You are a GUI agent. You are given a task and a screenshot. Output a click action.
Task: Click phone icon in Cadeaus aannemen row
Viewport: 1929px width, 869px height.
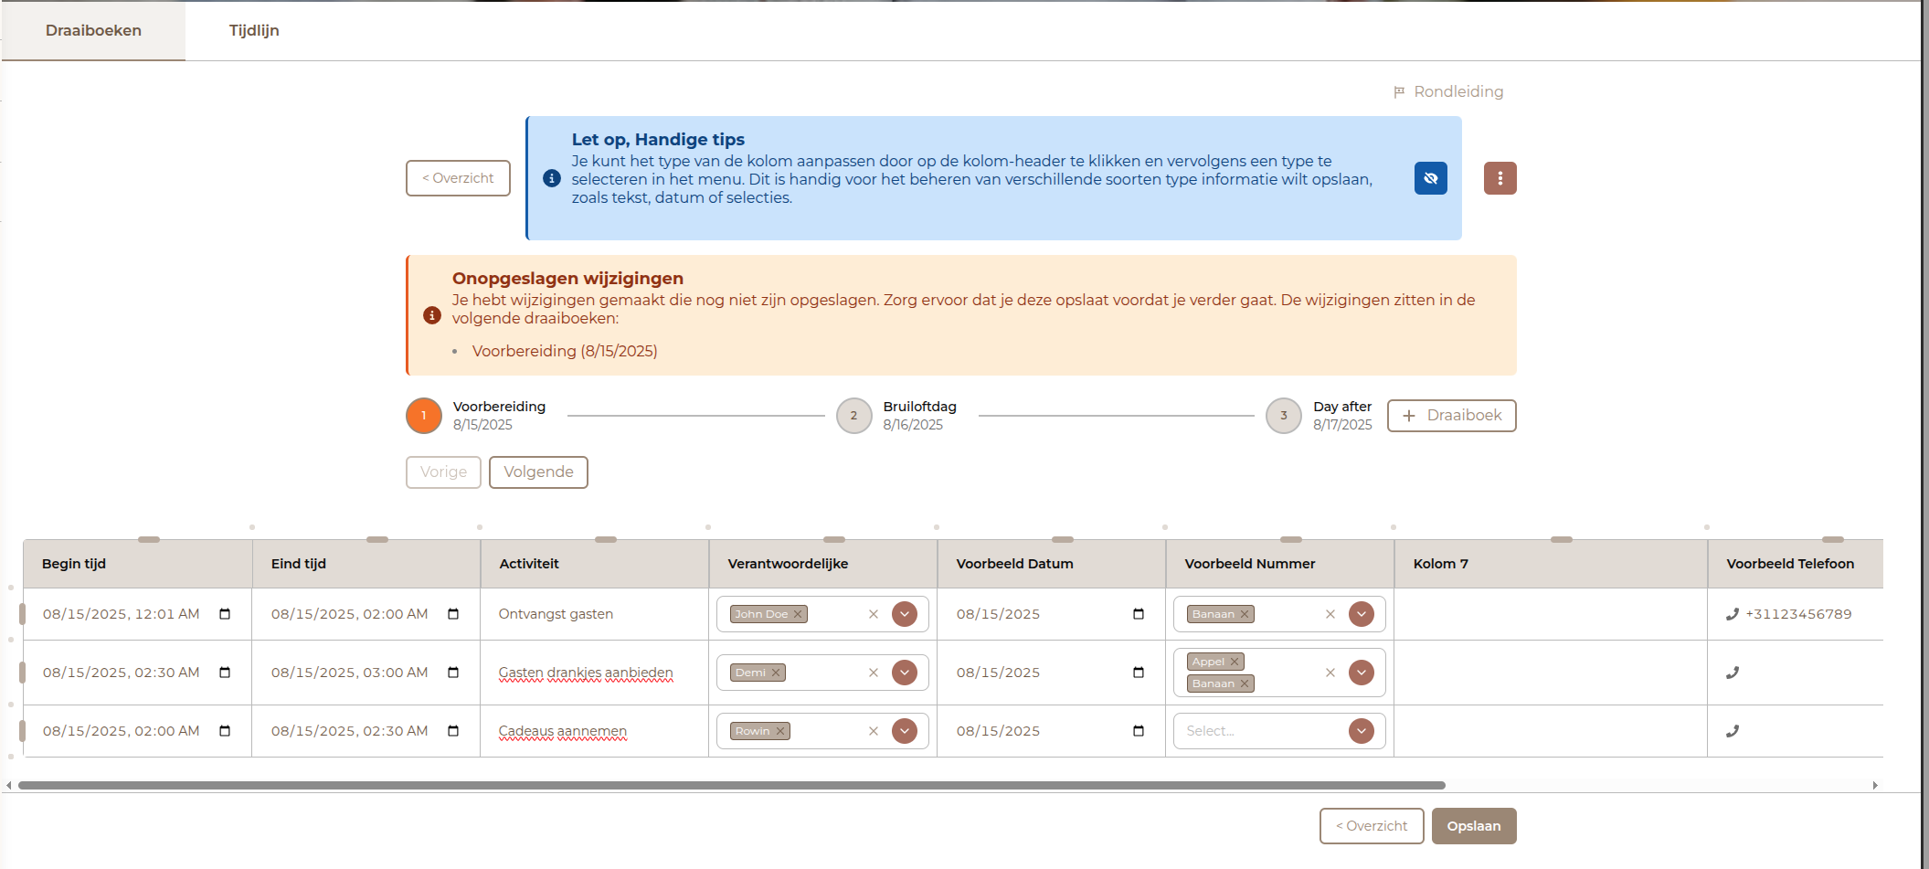point(1733,731)
